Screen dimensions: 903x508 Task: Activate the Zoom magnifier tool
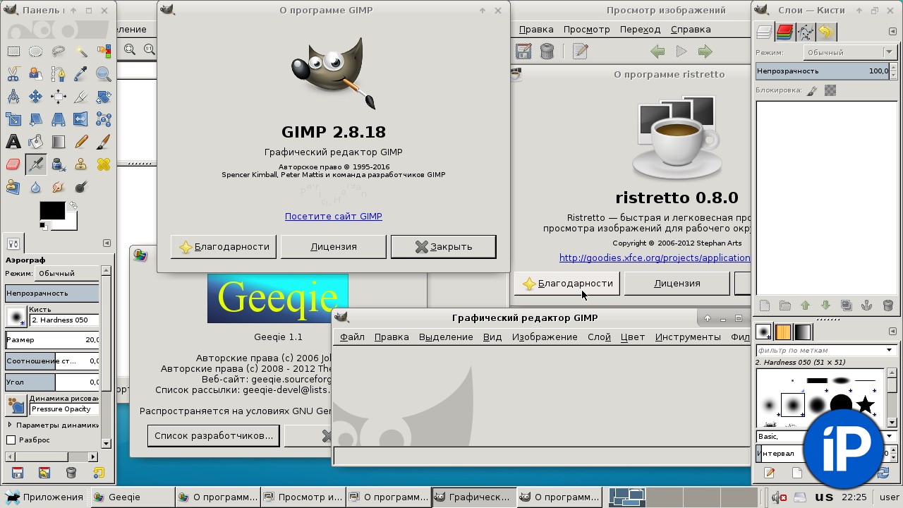(103, 74)
